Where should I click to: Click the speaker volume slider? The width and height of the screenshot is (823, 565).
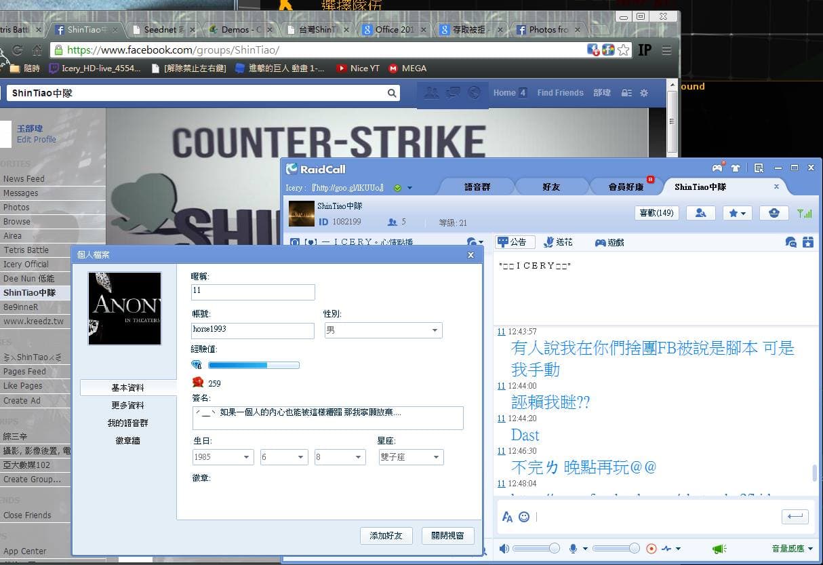[536, 548]
